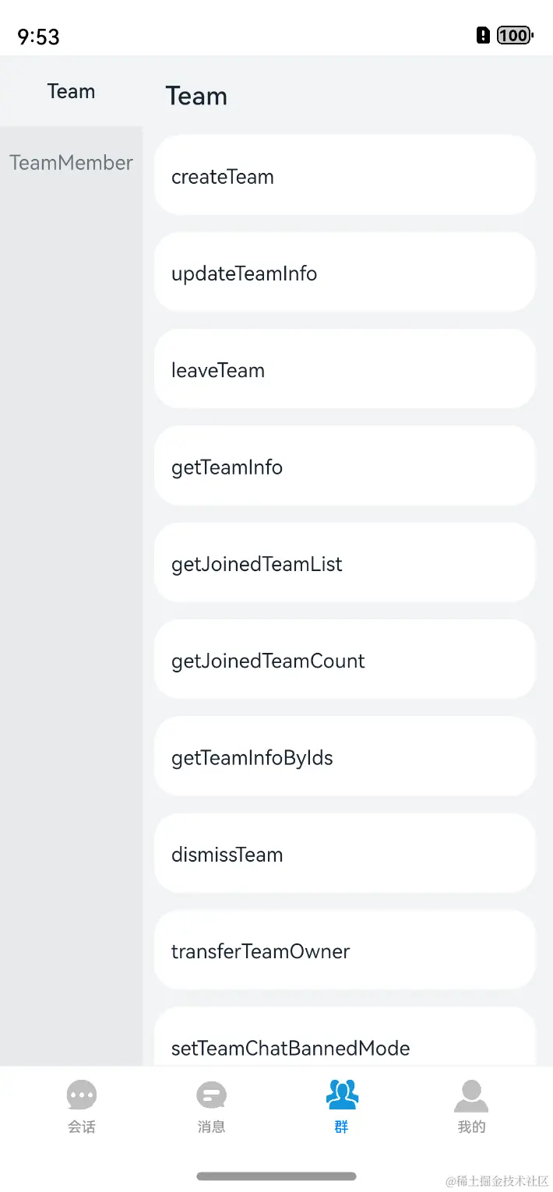Select getTeamInfo
The width and height of the screenshot is (553, 1192).
click(345, 467)
